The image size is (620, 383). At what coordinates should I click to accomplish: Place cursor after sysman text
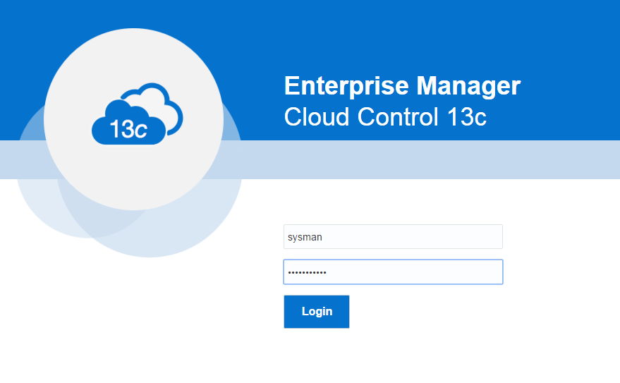323,237
